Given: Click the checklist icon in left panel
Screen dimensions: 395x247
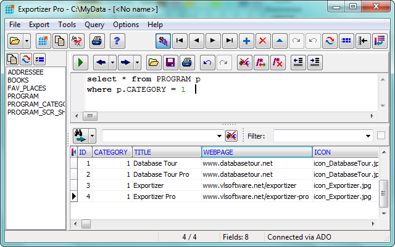Looking at the screenshot, I should [39, 59].
